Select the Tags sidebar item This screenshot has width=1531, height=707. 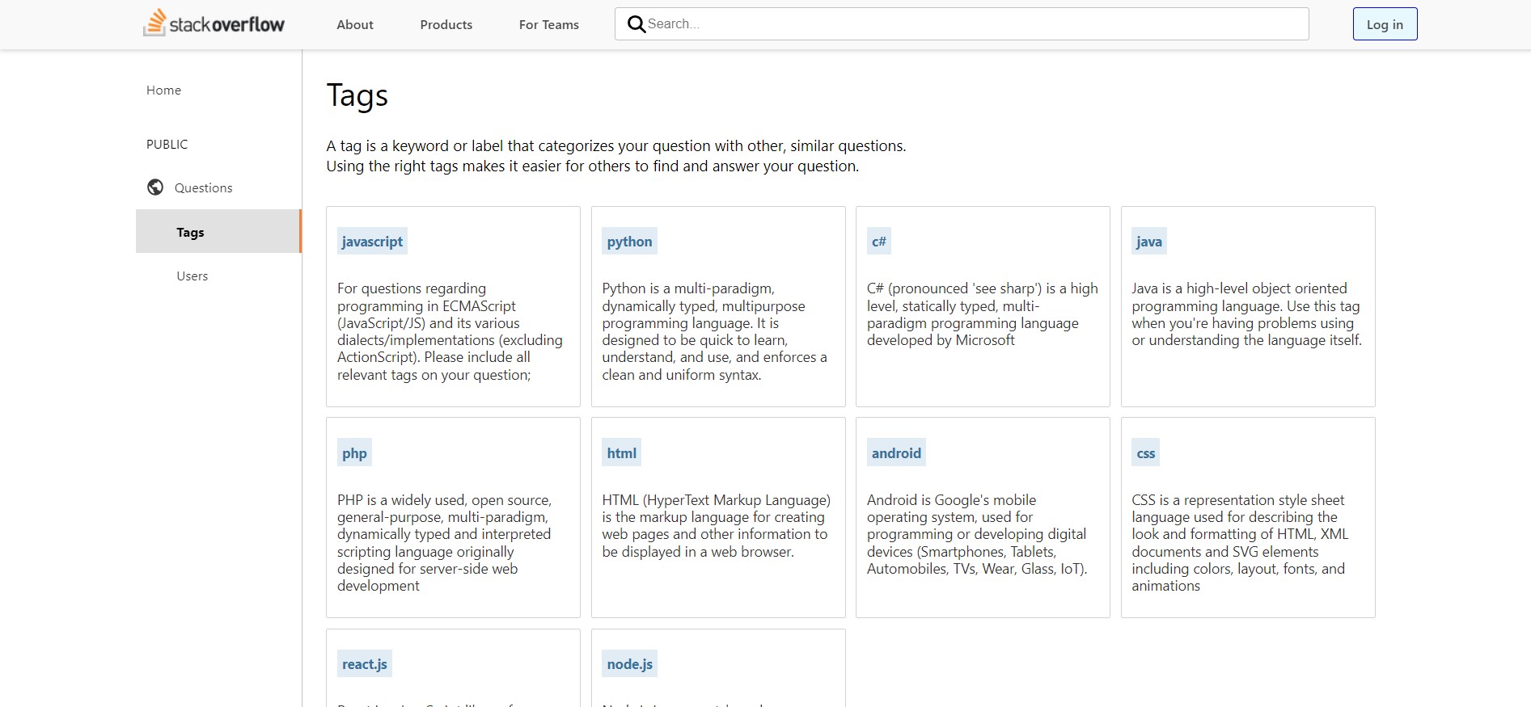click(190, 232)
